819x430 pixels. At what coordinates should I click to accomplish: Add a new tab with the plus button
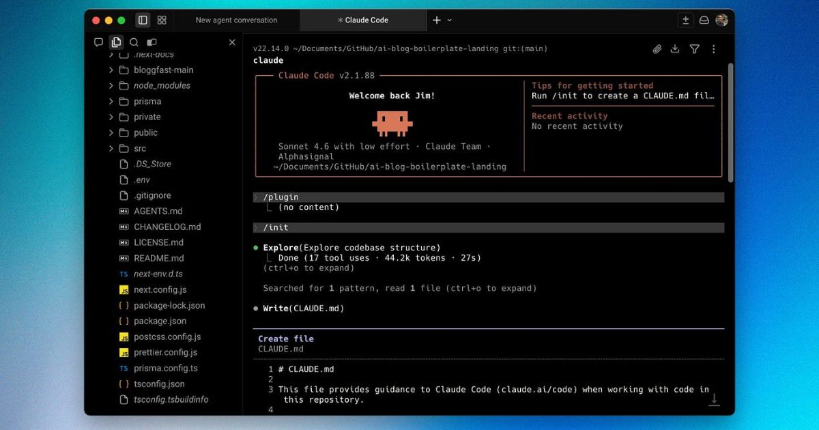pyautogui.click(x=437, y=20)
